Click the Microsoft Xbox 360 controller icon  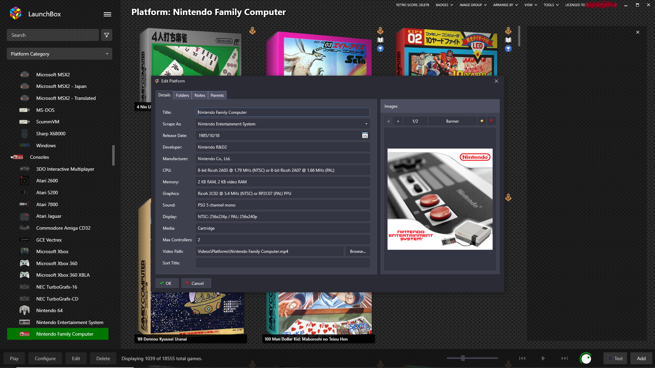coord(24,263)
